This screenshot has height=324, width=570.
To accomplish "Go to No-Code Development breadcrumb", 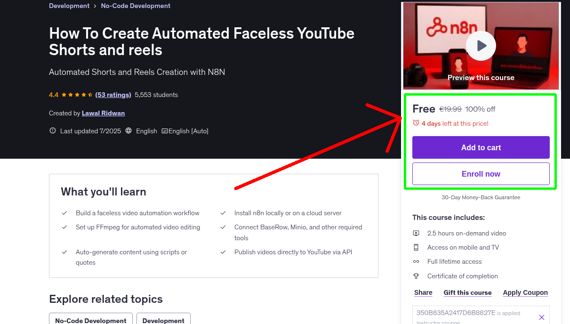I will (x=135, y=6).
